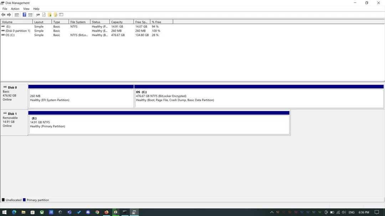Open Google Chrome from the taskbar
Screen dimensions: 385x216
(97, 212)
